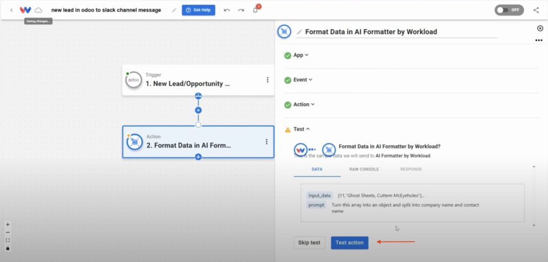Click Skip test button
Screen dimensions: 548x262
point(309,243)
